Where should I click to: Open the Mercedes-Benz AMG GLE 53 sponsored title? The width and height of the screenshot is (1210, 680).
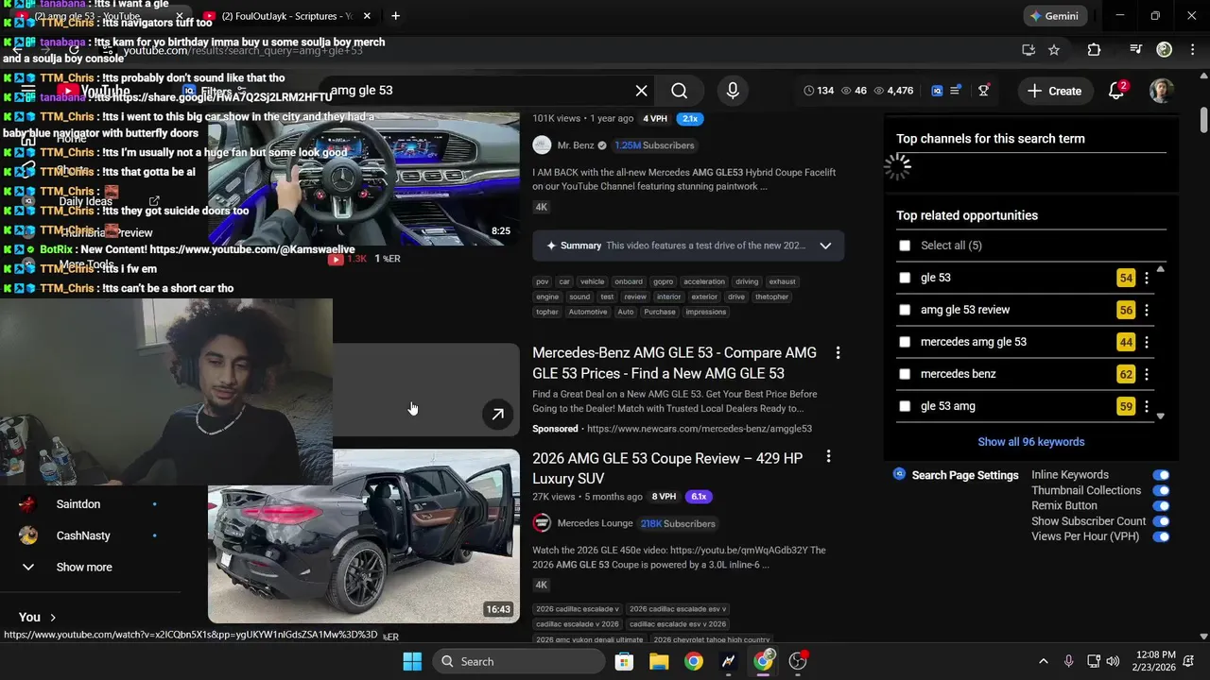(x=674, y=363)
